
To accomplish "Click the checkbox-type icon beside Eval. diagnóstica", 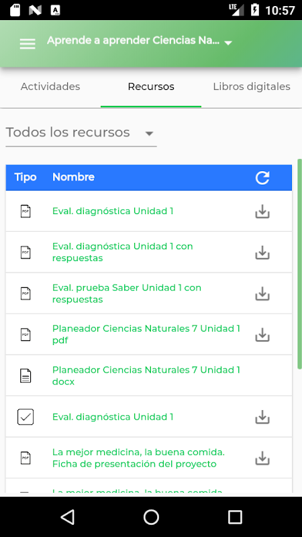I will pos(26,417).
